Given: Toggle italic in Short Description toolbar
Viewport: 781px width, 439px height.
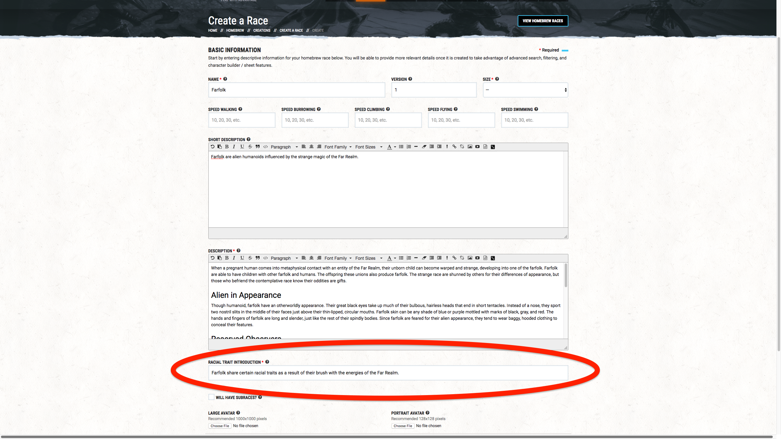Looking at the screenshot, I should pyautogui.click(x=234, y=147).
